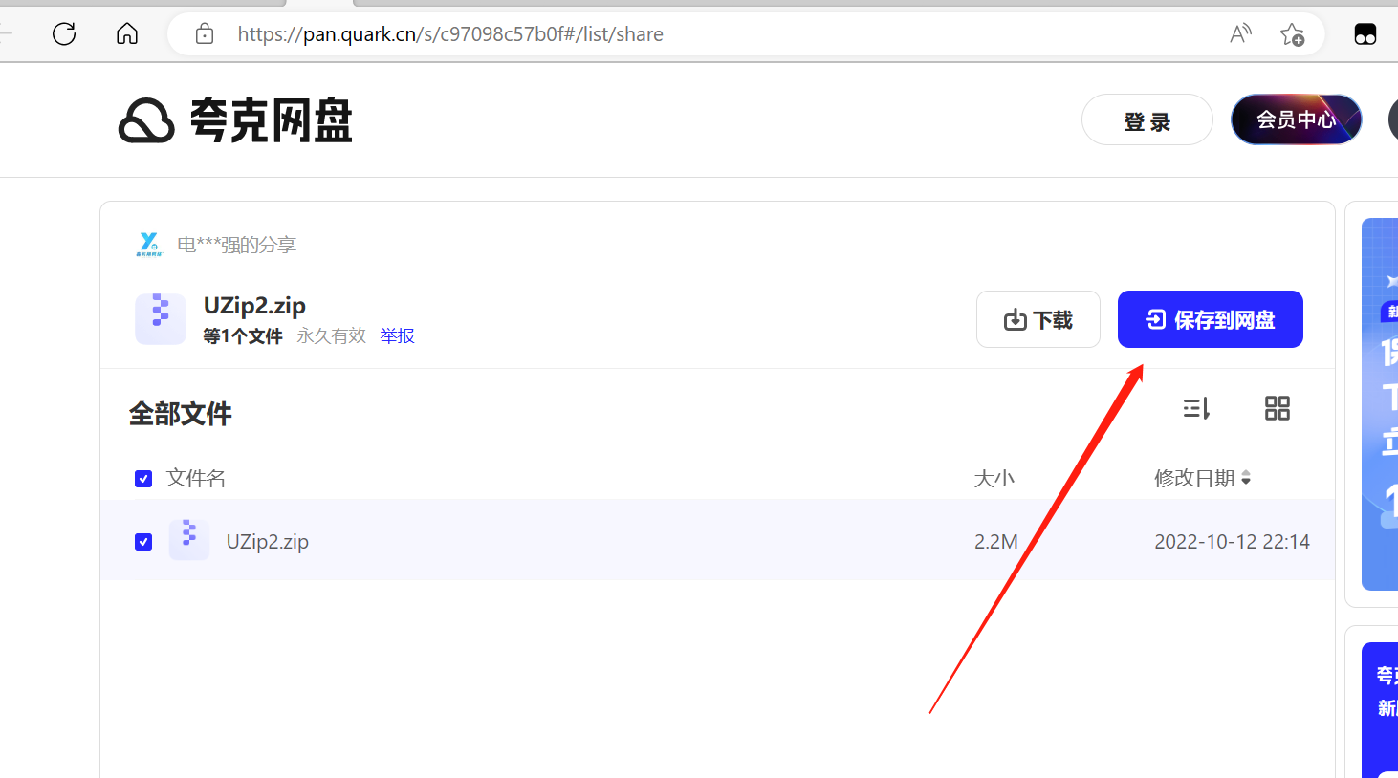Open the Read aloud icon in the address bar

click(x=1240, y=34)
